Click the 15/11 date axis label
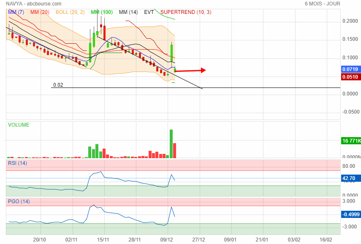Image resolution: width=361 pixels, height=244 pixels. click(x=103, y=240)
